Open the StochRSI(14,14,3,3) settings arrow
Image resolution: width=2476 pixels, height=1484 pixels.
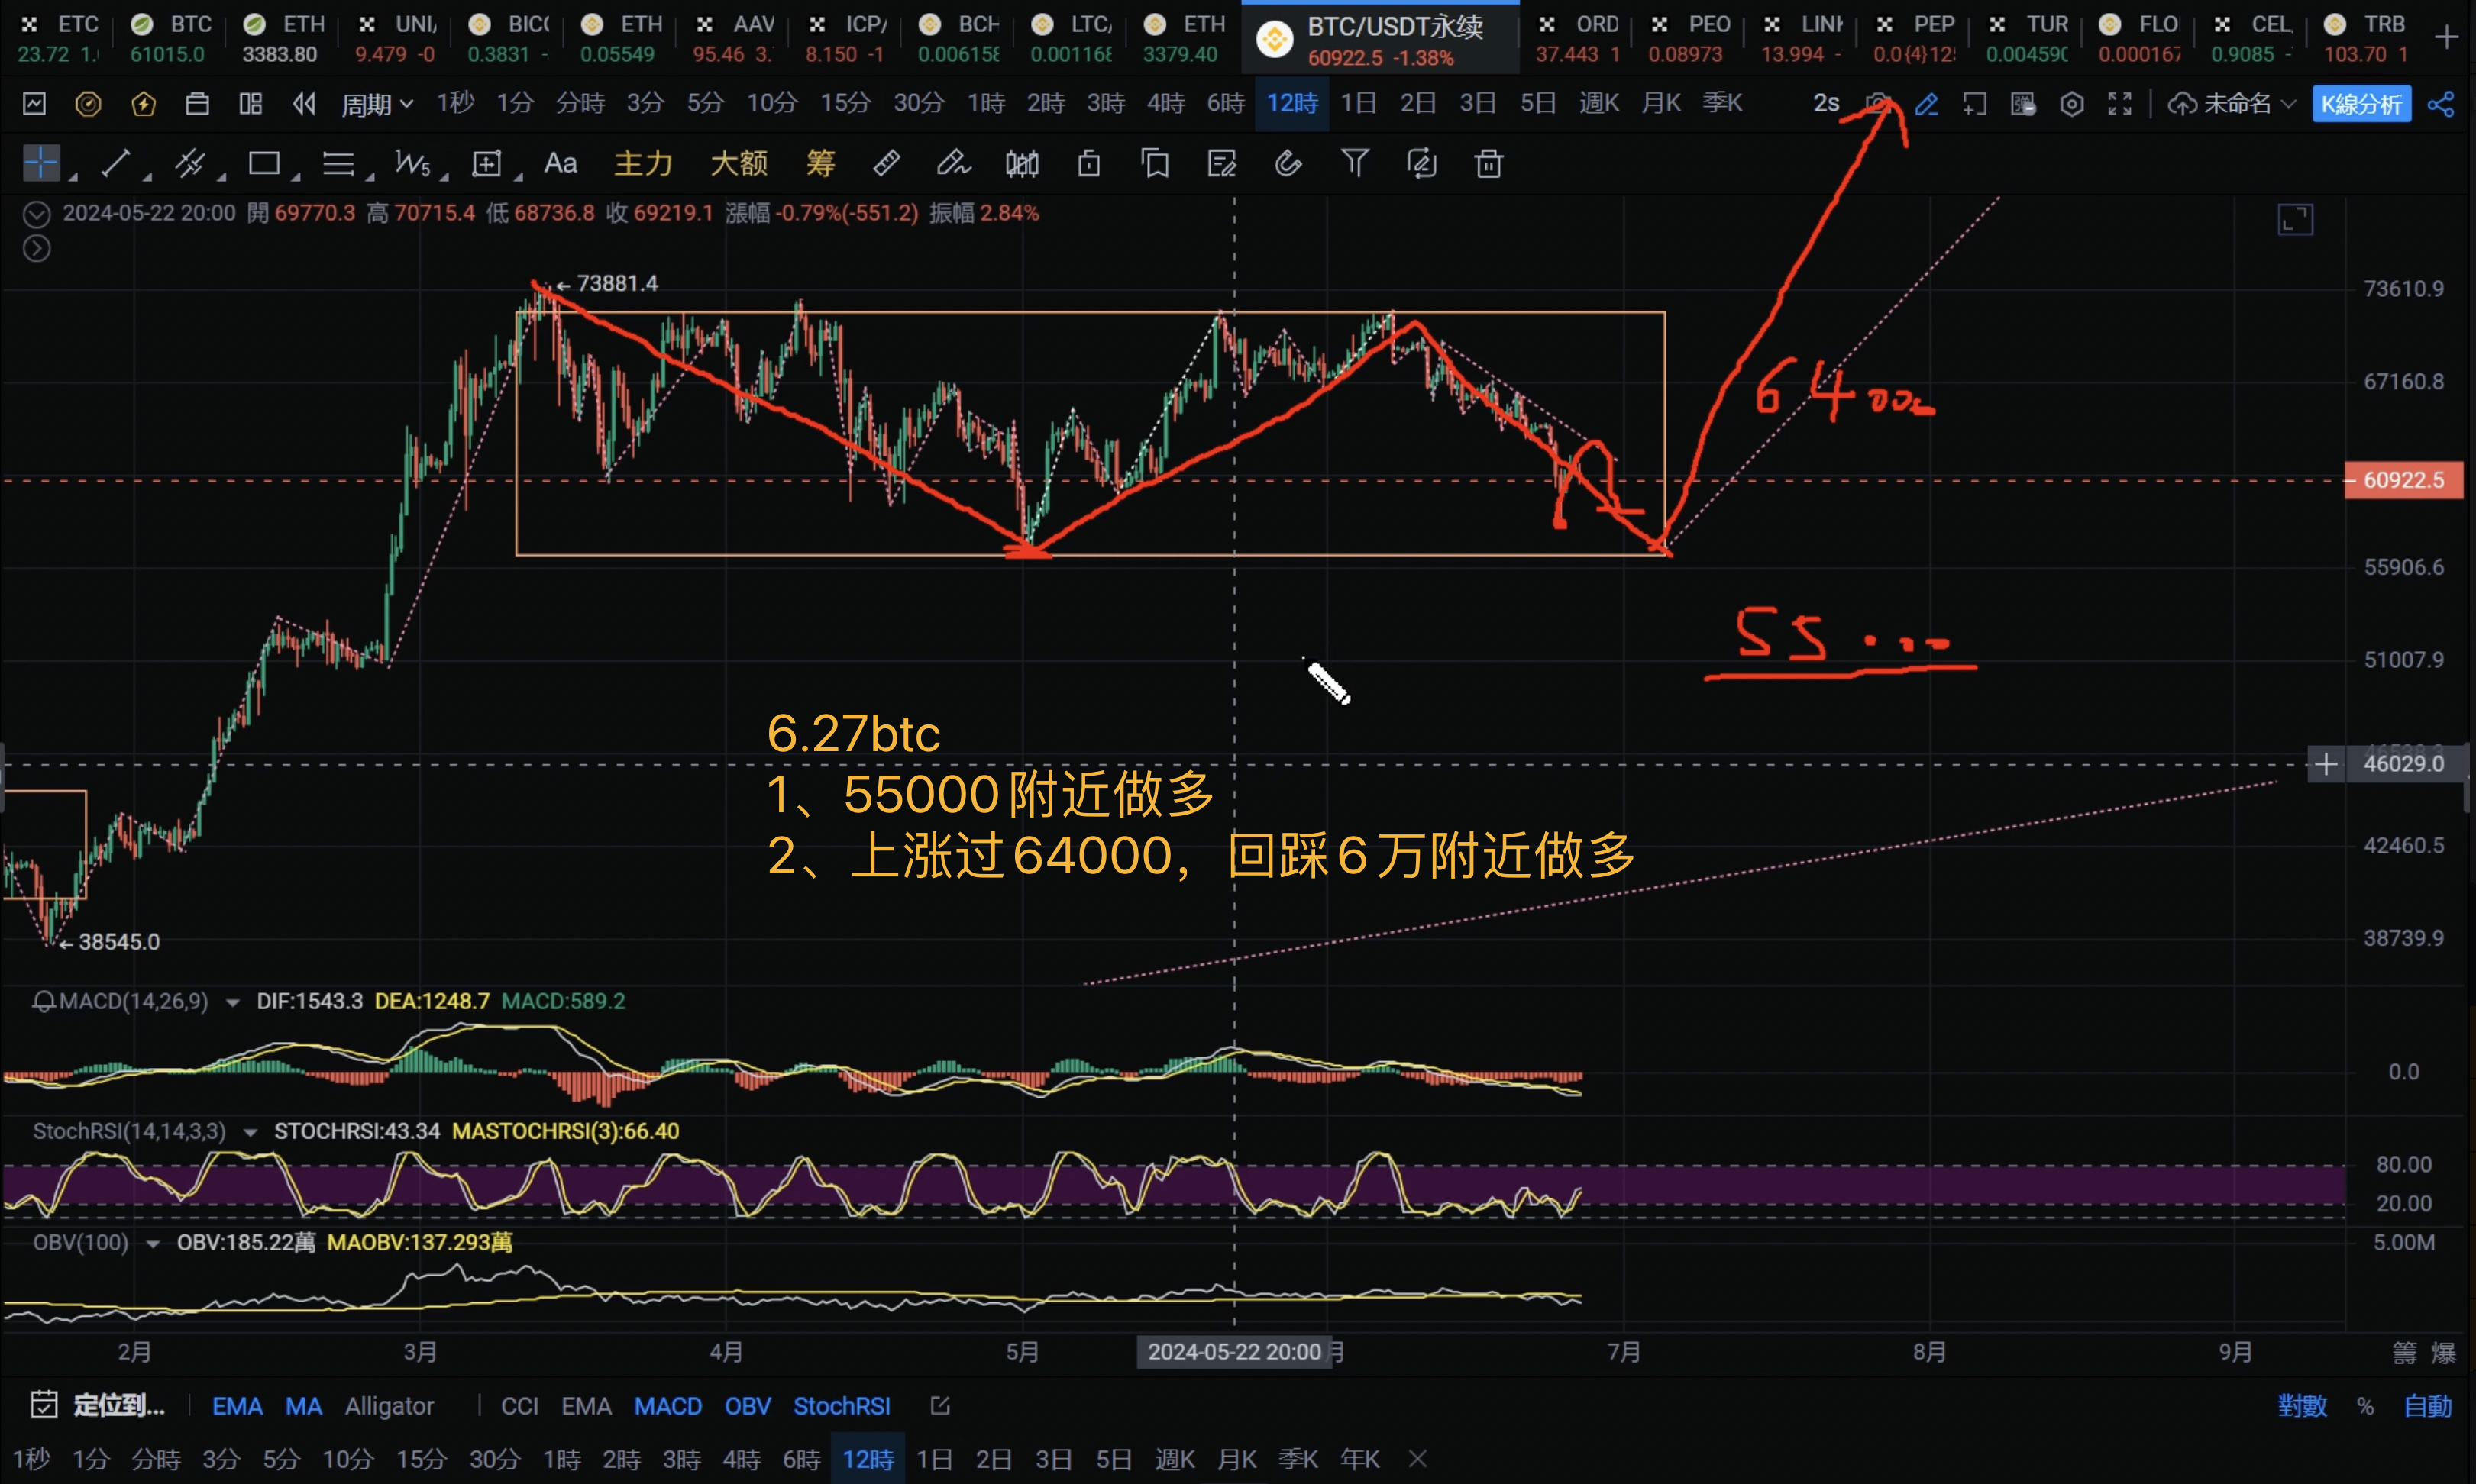pos(250,1132)
